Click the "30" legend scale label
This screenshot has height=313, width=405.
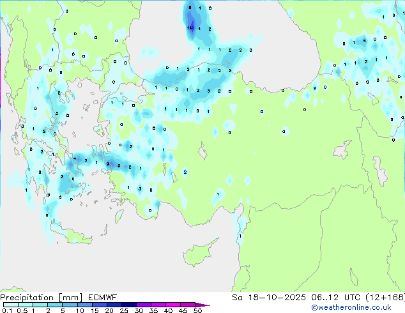[139, 310]
